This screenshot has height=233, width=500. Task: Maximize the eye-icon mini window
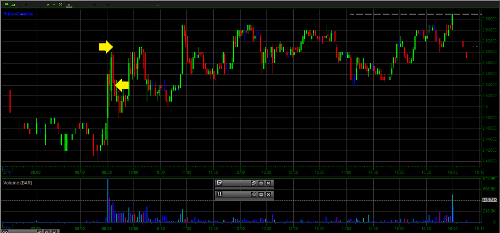(x=47, y=231)
